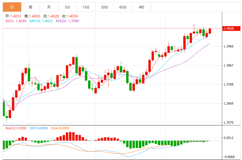
Task: Click the MA10: 1.4025 indicator label
Action: tap(41, 21)
